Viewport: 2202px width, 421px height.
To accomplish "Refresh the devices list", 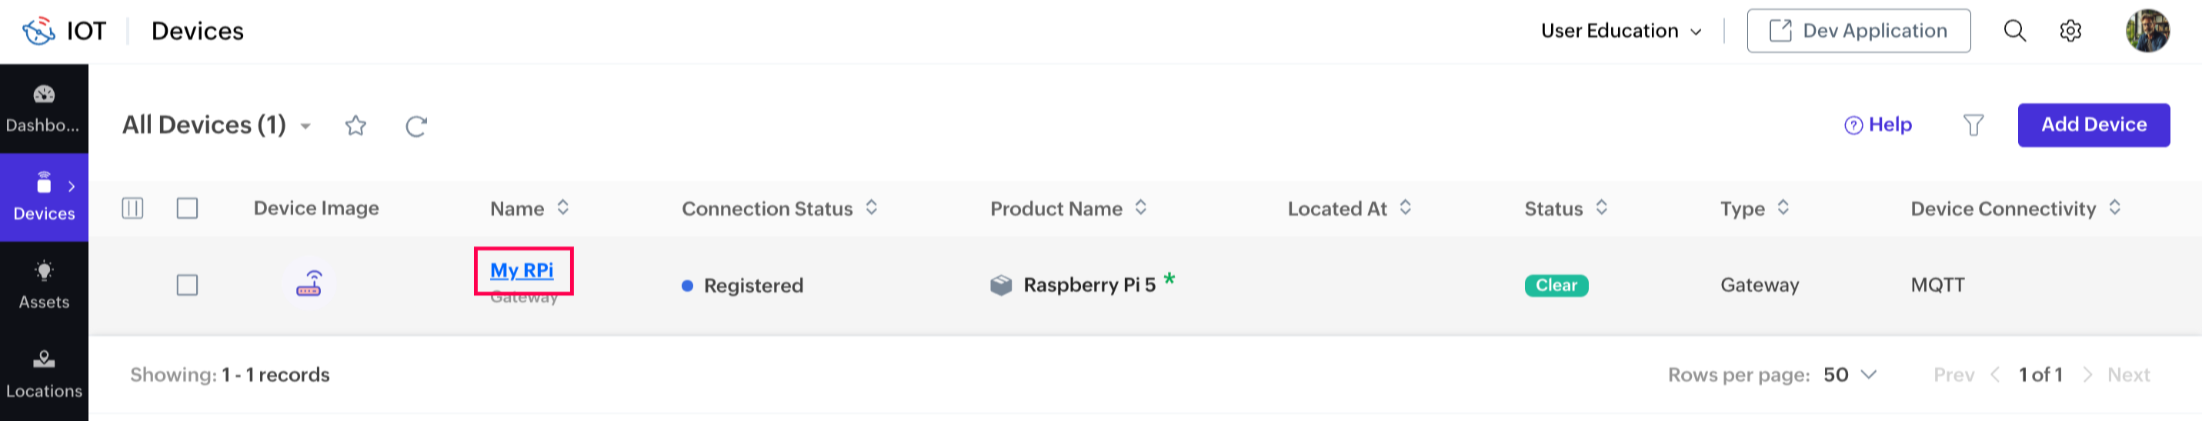I will pos(416,127).
